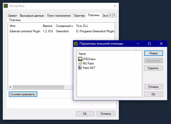The width and height of the screenshot is (171, 124).
Task: Open the Выходные данные tab
Action: (x=32, y=16)
